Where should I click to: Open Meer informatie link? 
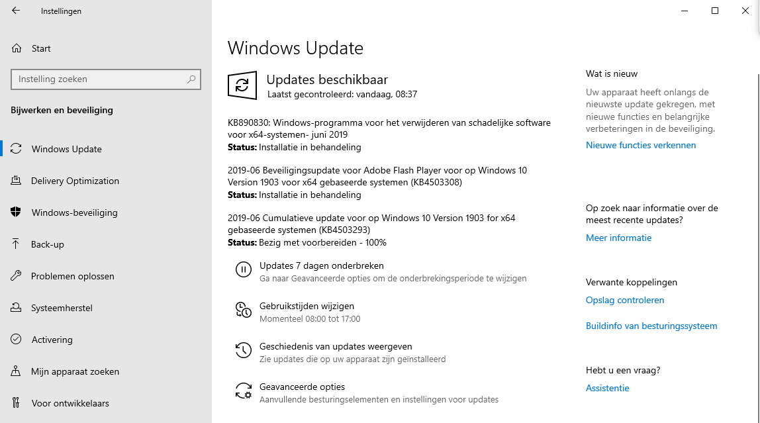point(618,238)
